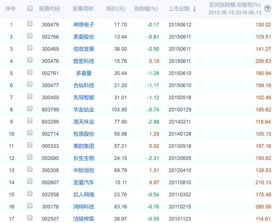The width and height of the screenshot is (272, 223).
Task: Sort by the 股票代码 column header
Action: tap(50, 9)
